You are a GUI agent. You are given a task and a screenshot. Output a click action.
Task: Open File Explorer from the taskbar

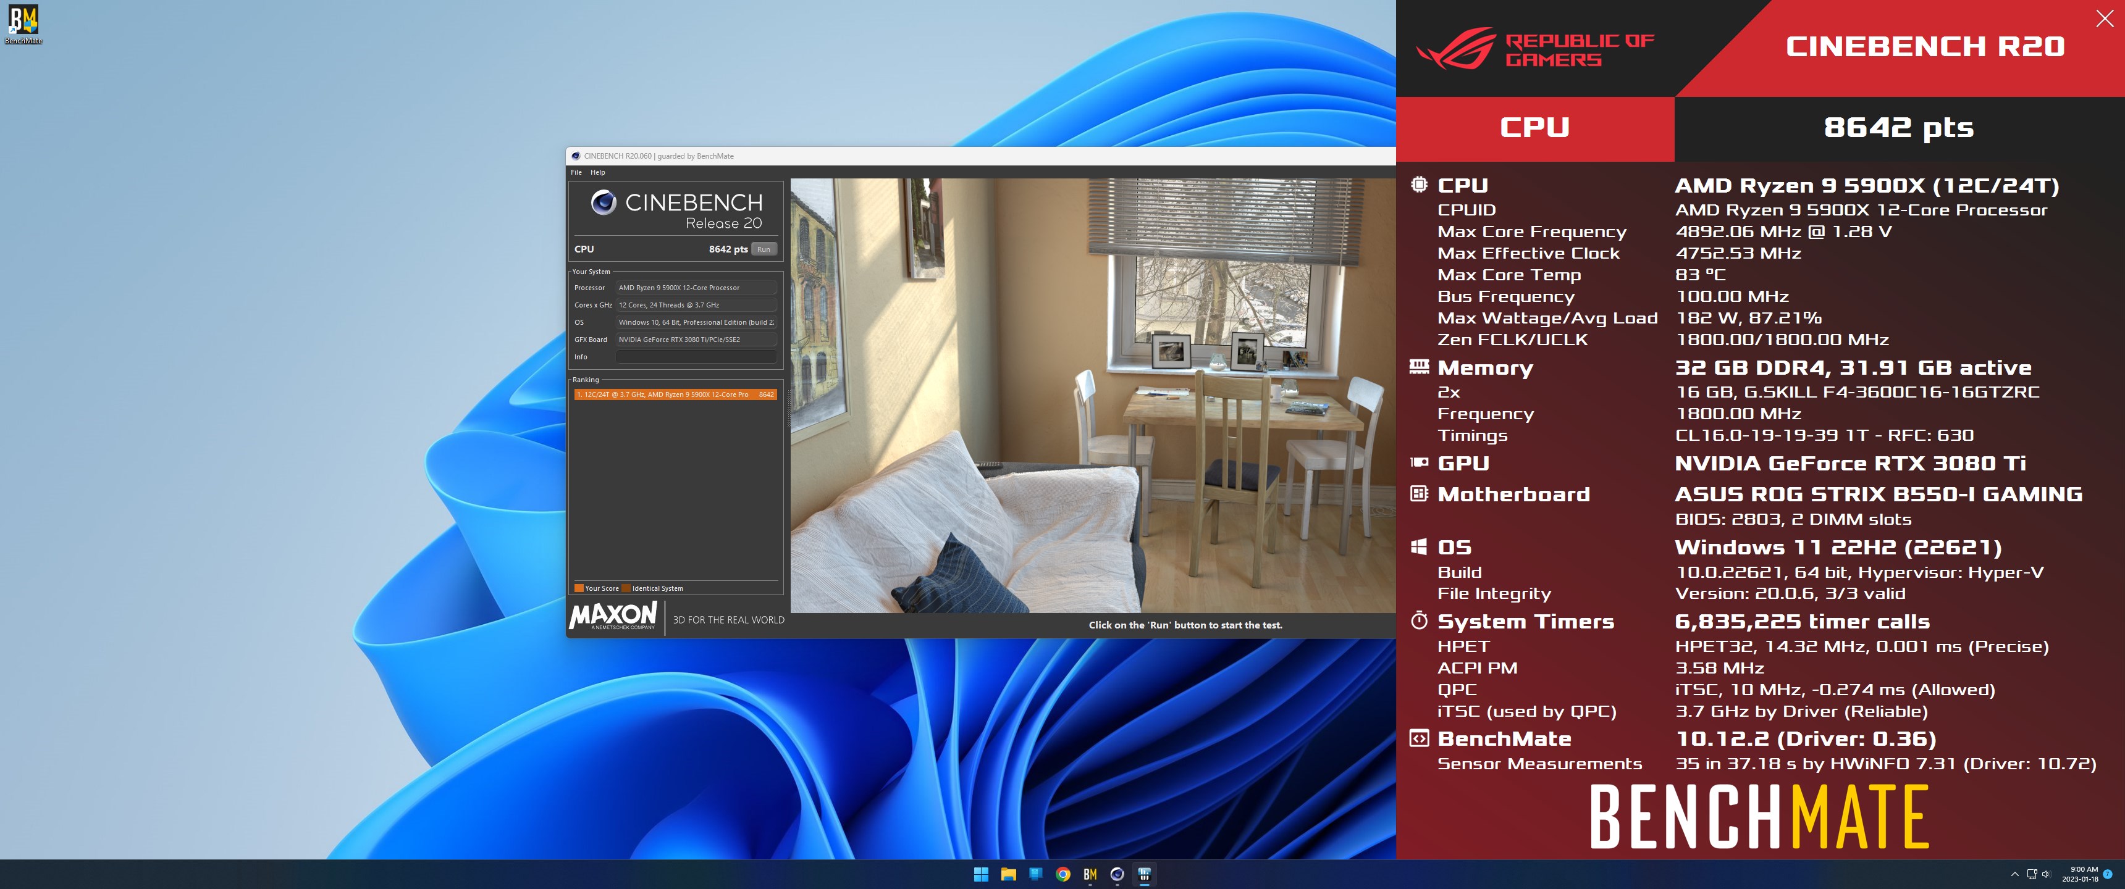(x=1008, y=874)
